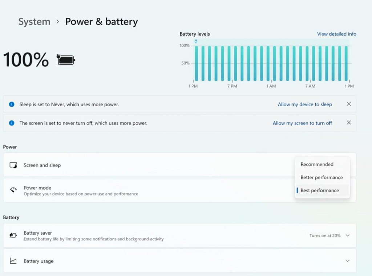Click the charger plug marker above the battery chart
Viewport: 372px width, 276px height.
tap(196, 41)
